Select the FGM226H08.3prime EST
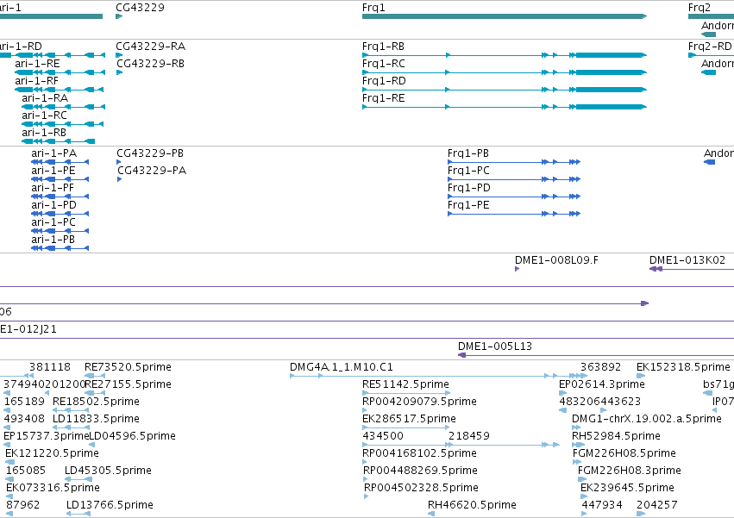Image resolution: width=734 pixels, height=518 pixels. point(582,479)
